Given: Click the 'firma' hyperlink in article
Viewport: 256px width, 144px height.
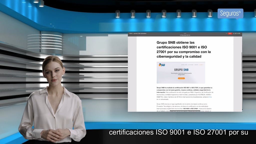Looking at the screenshot, I should tap(210, 97).
